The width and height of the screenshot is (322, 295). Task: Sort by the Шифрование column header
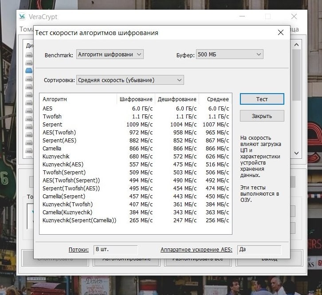click(x=136, y=99)
